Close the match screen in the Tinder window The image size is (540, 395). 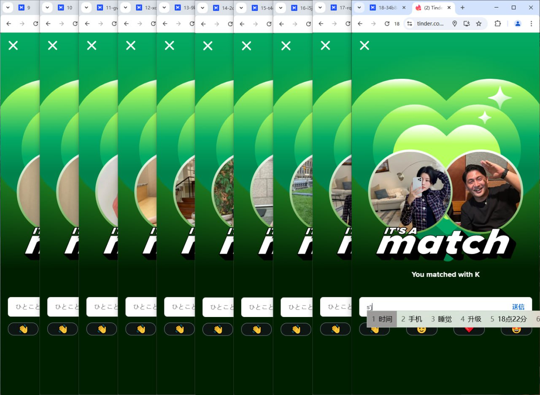[364, 46]
